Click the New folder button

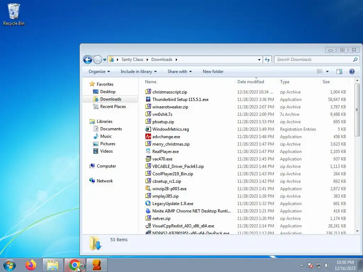(213, 72)
